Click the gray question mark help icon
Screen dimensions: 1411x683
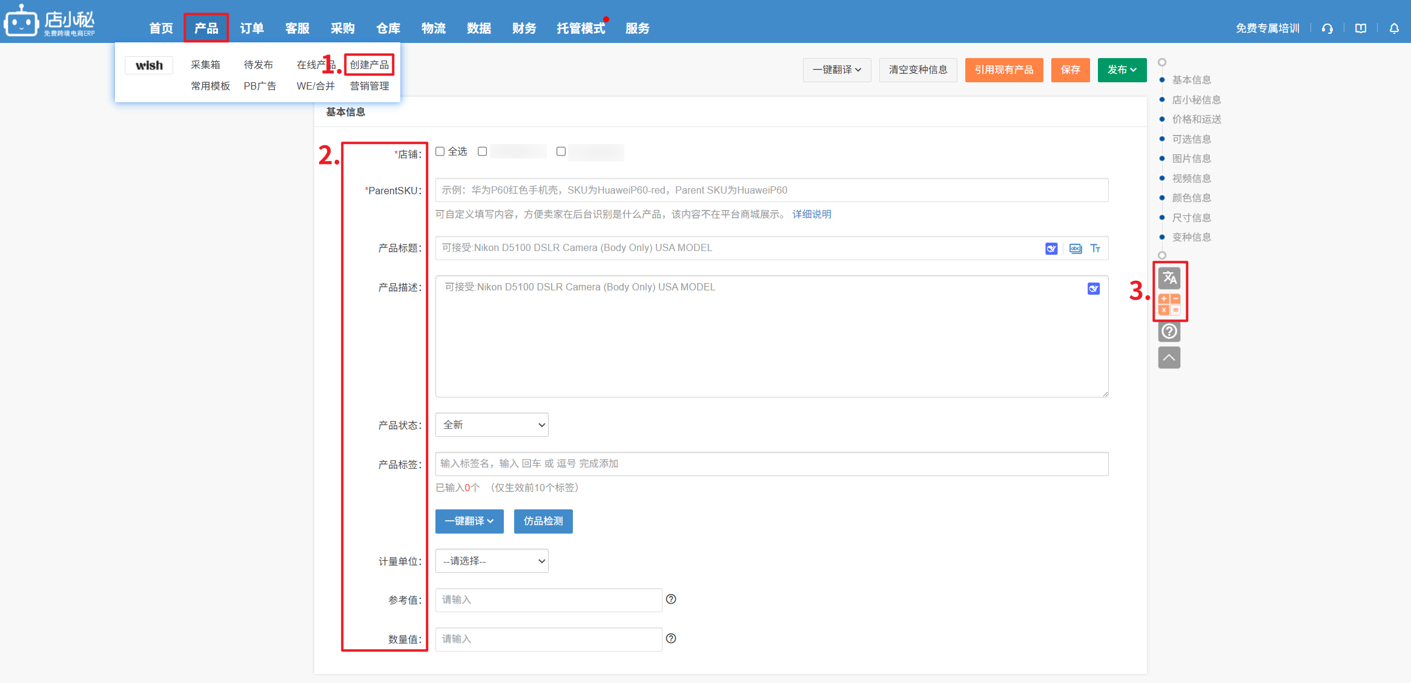click(1169, 332)
